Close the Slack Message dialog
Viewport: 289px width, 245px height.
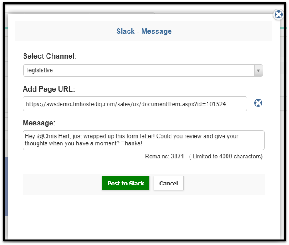278,14
